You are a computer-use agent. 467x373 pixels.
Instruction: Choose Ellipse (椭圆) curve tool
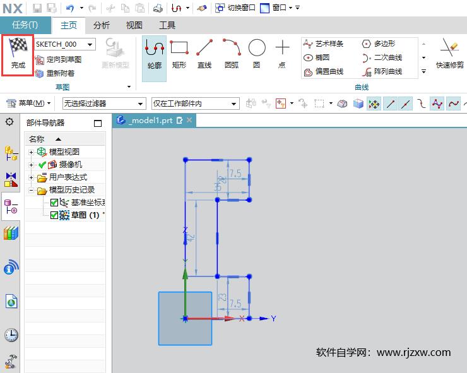point(317,57)
